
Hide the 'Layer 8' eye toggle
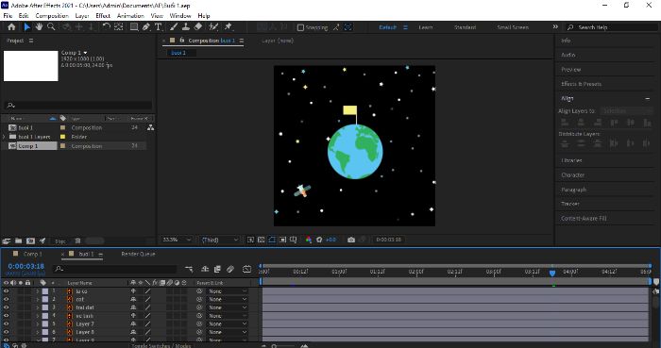click(x=6, y=332)
